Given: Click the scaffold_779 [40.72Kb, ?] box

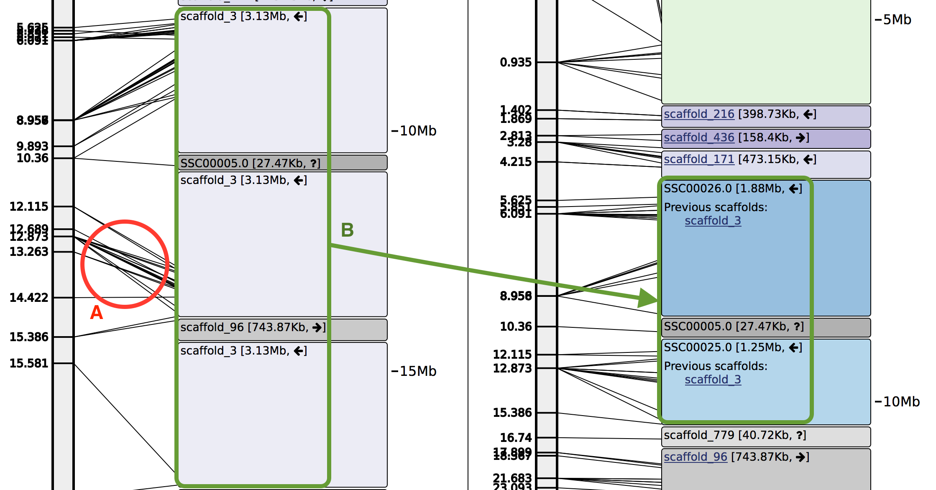Looking at the screenshot, I should 766,436.
